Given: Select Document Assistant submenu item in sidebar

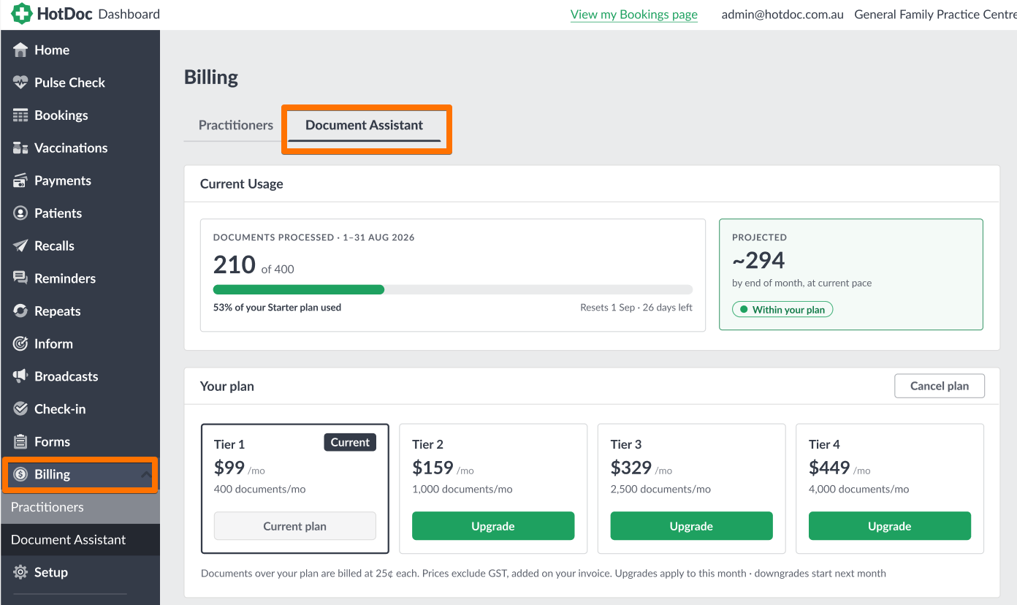Looking at the screenshot, I should [80, 540].
